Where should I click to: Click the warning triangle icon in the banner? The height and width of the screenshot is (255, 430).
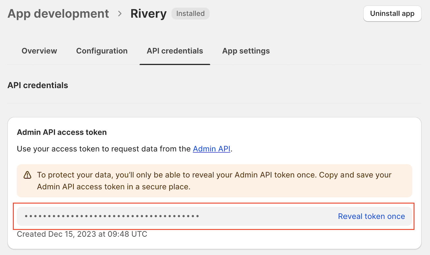click(28, 175)
